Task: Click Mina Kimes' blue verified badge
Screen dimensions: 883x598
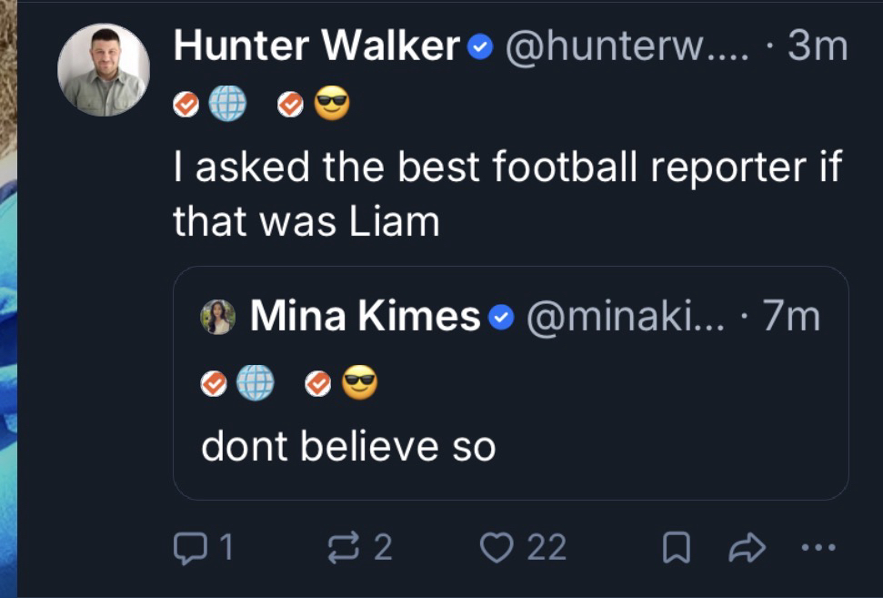Action: click(501, 318)
